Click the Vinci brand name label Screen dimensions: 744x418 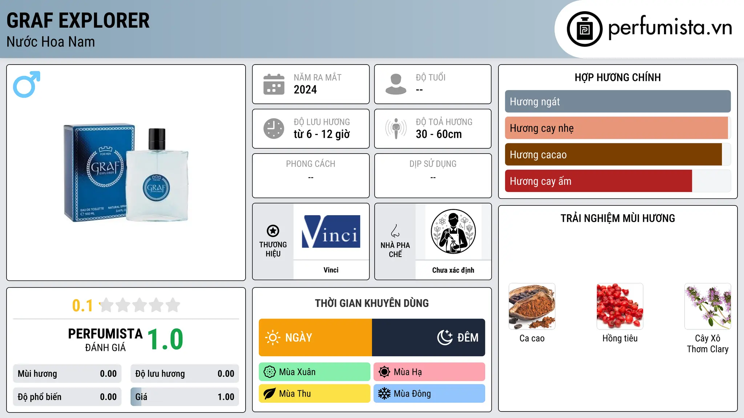(331, 270)
